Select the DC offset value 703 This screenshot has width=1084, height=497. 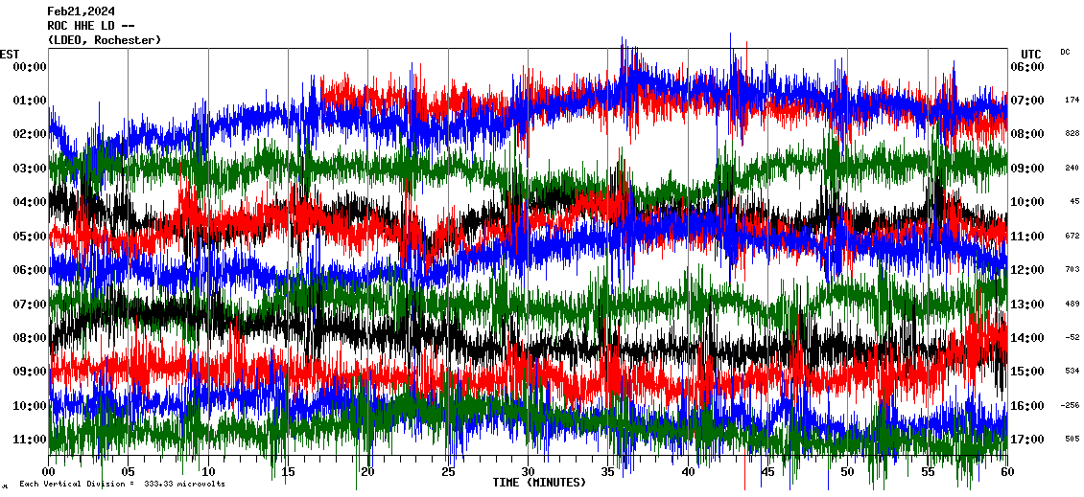pyautogui.click(x=1072, y=270)
